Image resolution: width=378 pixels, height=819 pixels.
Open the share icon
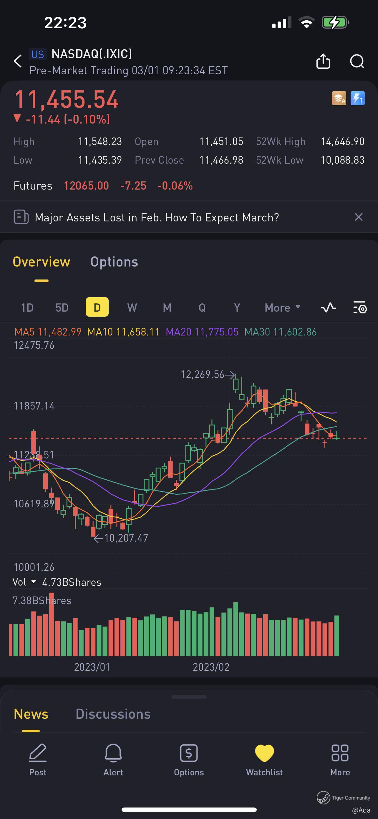[x=323, y=61]
